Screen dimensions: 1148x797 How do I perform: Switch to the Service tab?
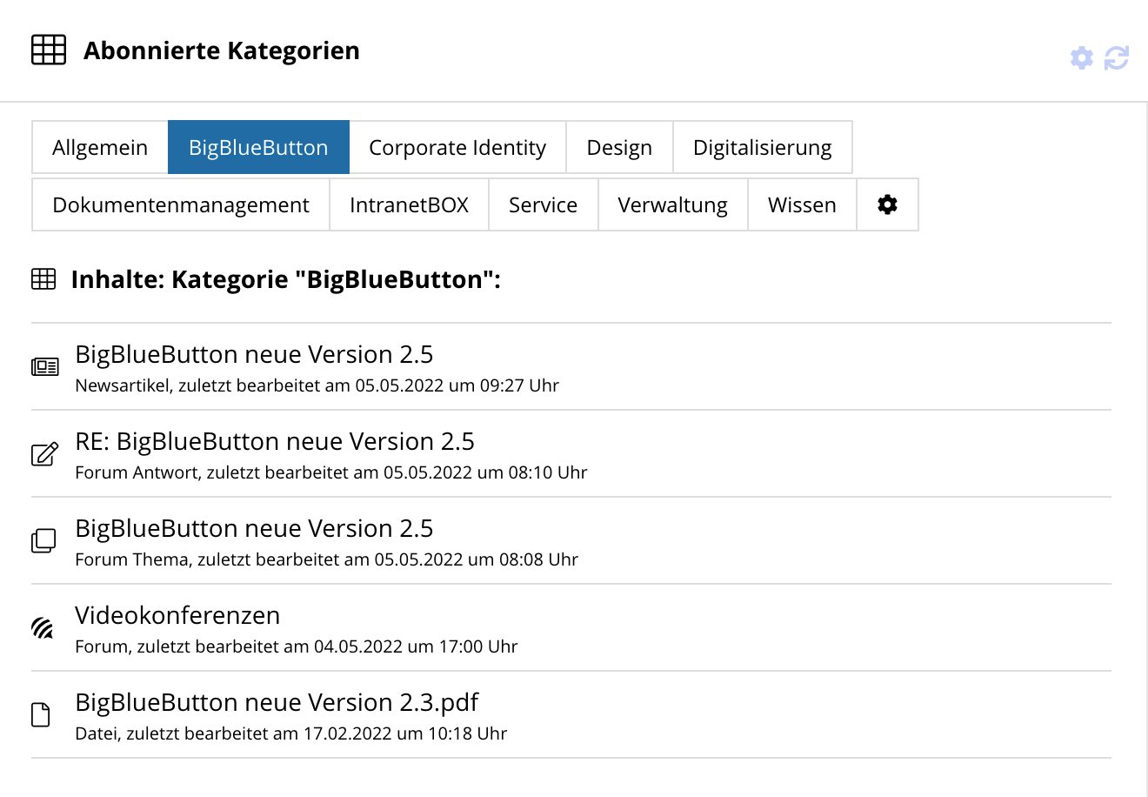(x=543, y=204)
